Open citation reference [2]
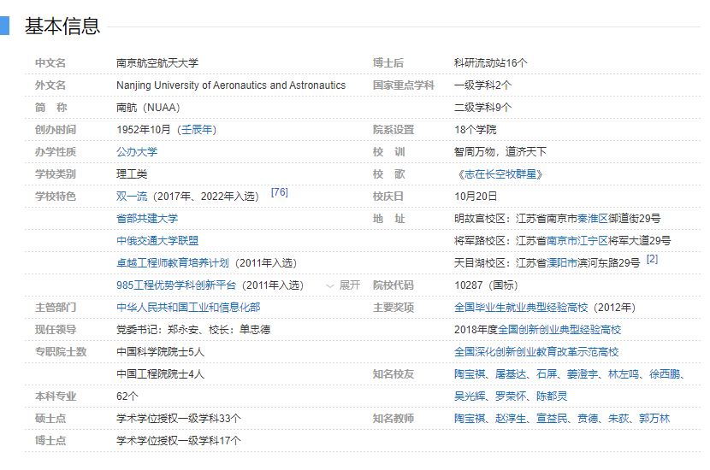 pos(652,260)
